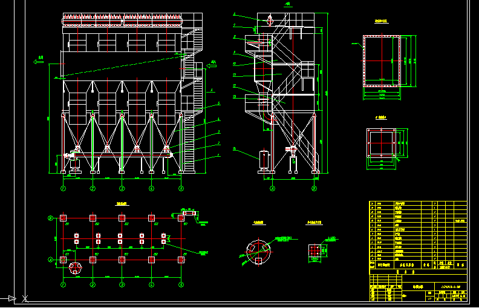This screenshot has height=308, width=479.
Task: Click the small square anchor bolt detail
Action: pyautogui.click(x=316, y=251)
